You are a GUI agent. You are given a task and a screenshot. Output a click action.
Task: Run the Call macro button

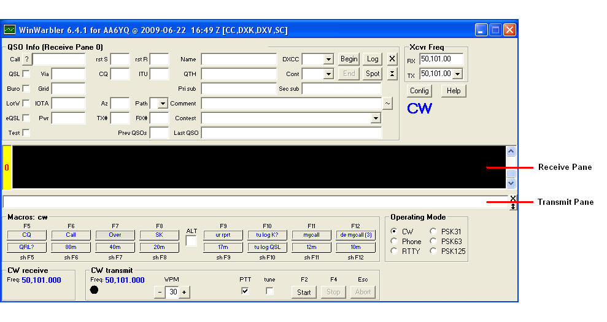[71, 235]
